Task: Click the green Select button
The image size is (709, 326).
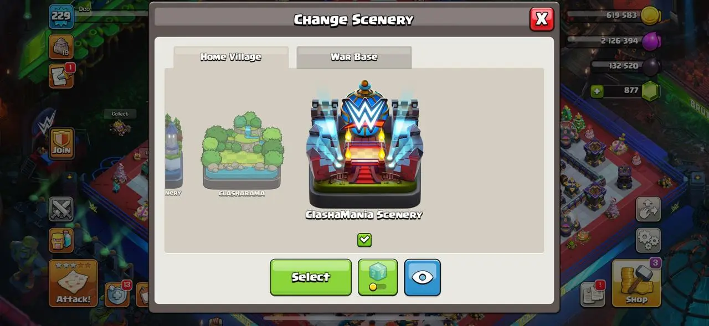Action: (x=311, y=277)
